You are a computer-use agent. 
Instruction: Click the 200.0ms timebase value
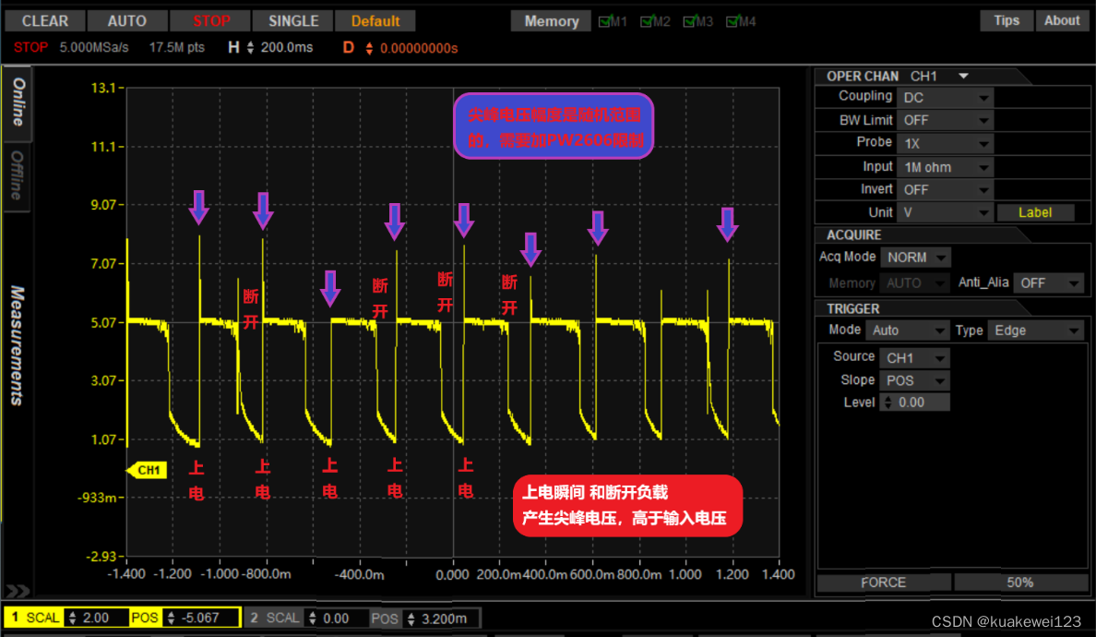(287, 48)
